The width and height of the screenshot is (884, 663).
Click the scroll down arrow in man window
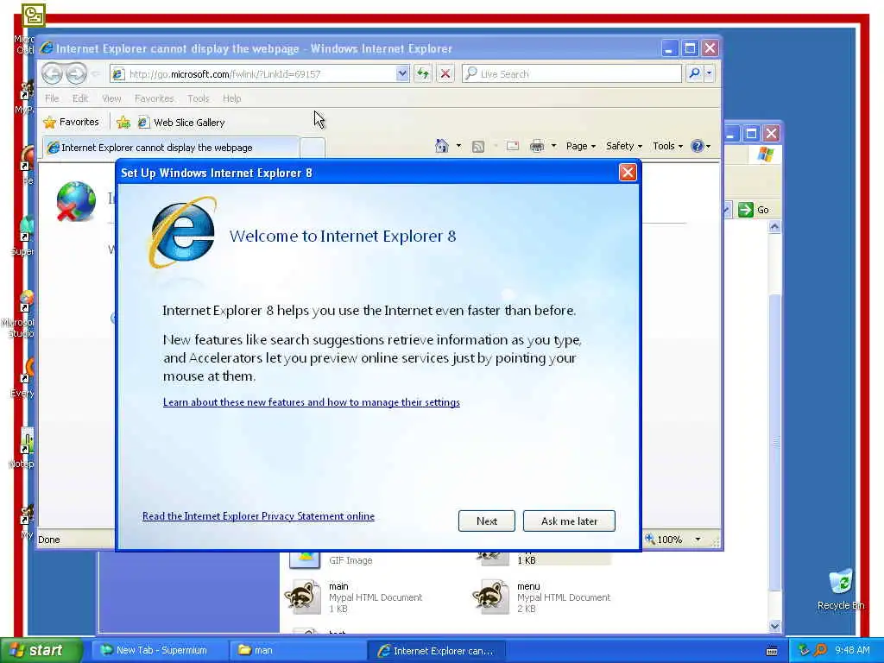pyautogui.click(x=774, y=626)
